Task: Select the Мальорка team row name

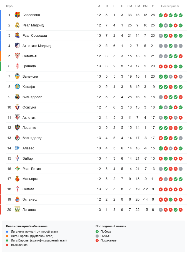Action: coord(30,179)
